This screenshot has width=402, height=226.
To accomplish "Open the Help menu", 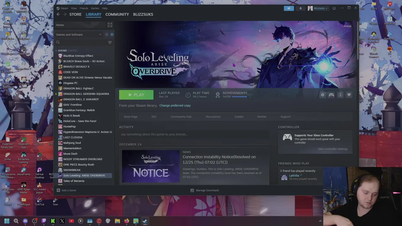I will pyautogui.click(x=105, y=8).
